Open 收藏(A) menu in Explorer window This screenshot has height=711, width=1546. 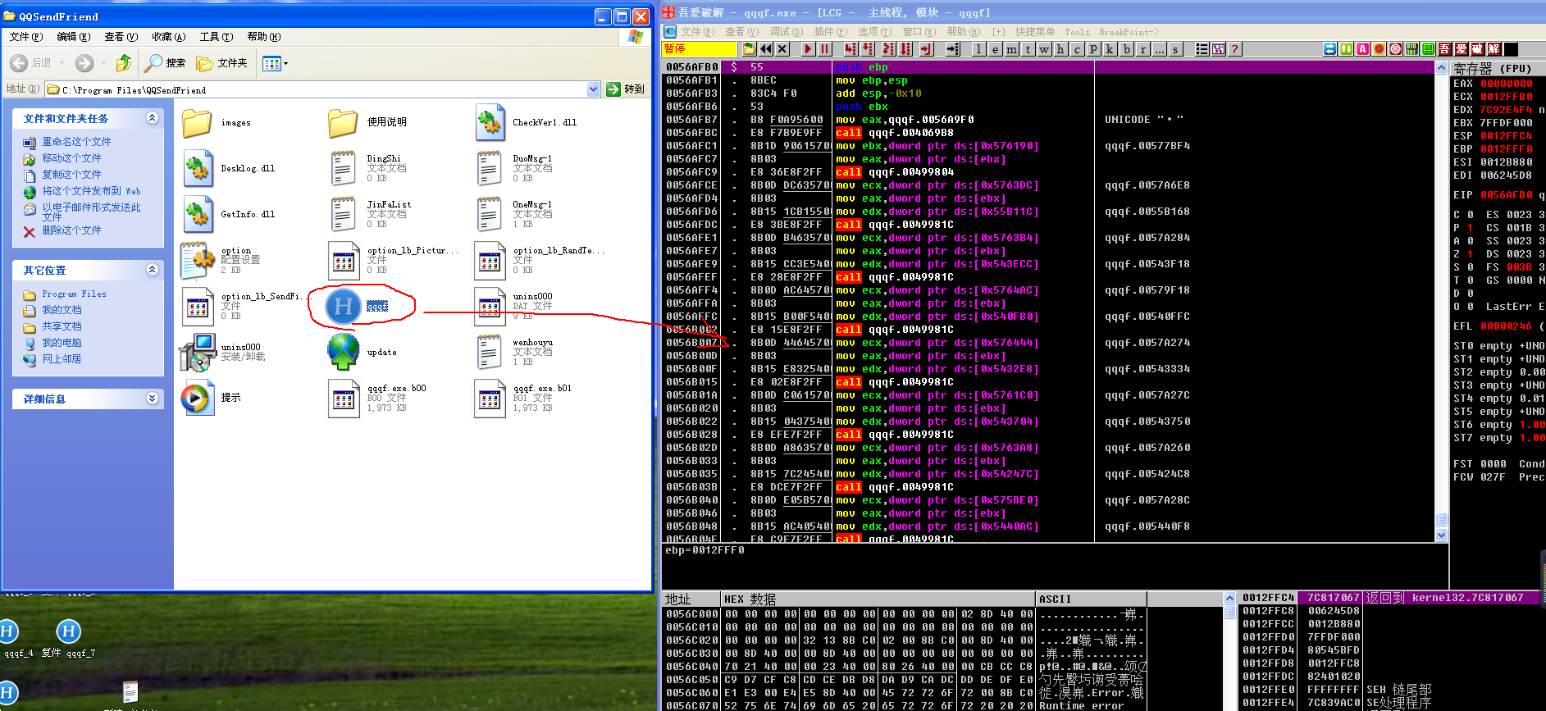click(169, 37)
